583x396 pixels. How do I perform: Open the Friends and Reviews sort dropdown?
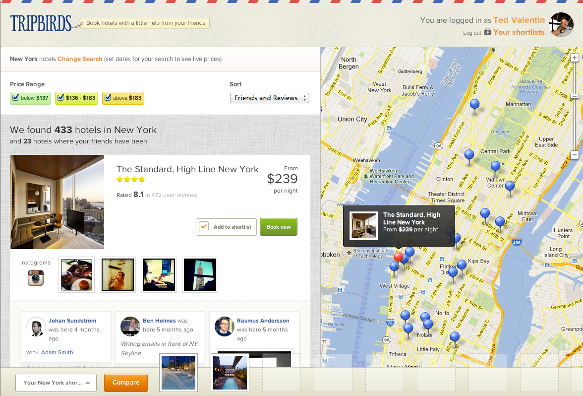click(270, 98)
